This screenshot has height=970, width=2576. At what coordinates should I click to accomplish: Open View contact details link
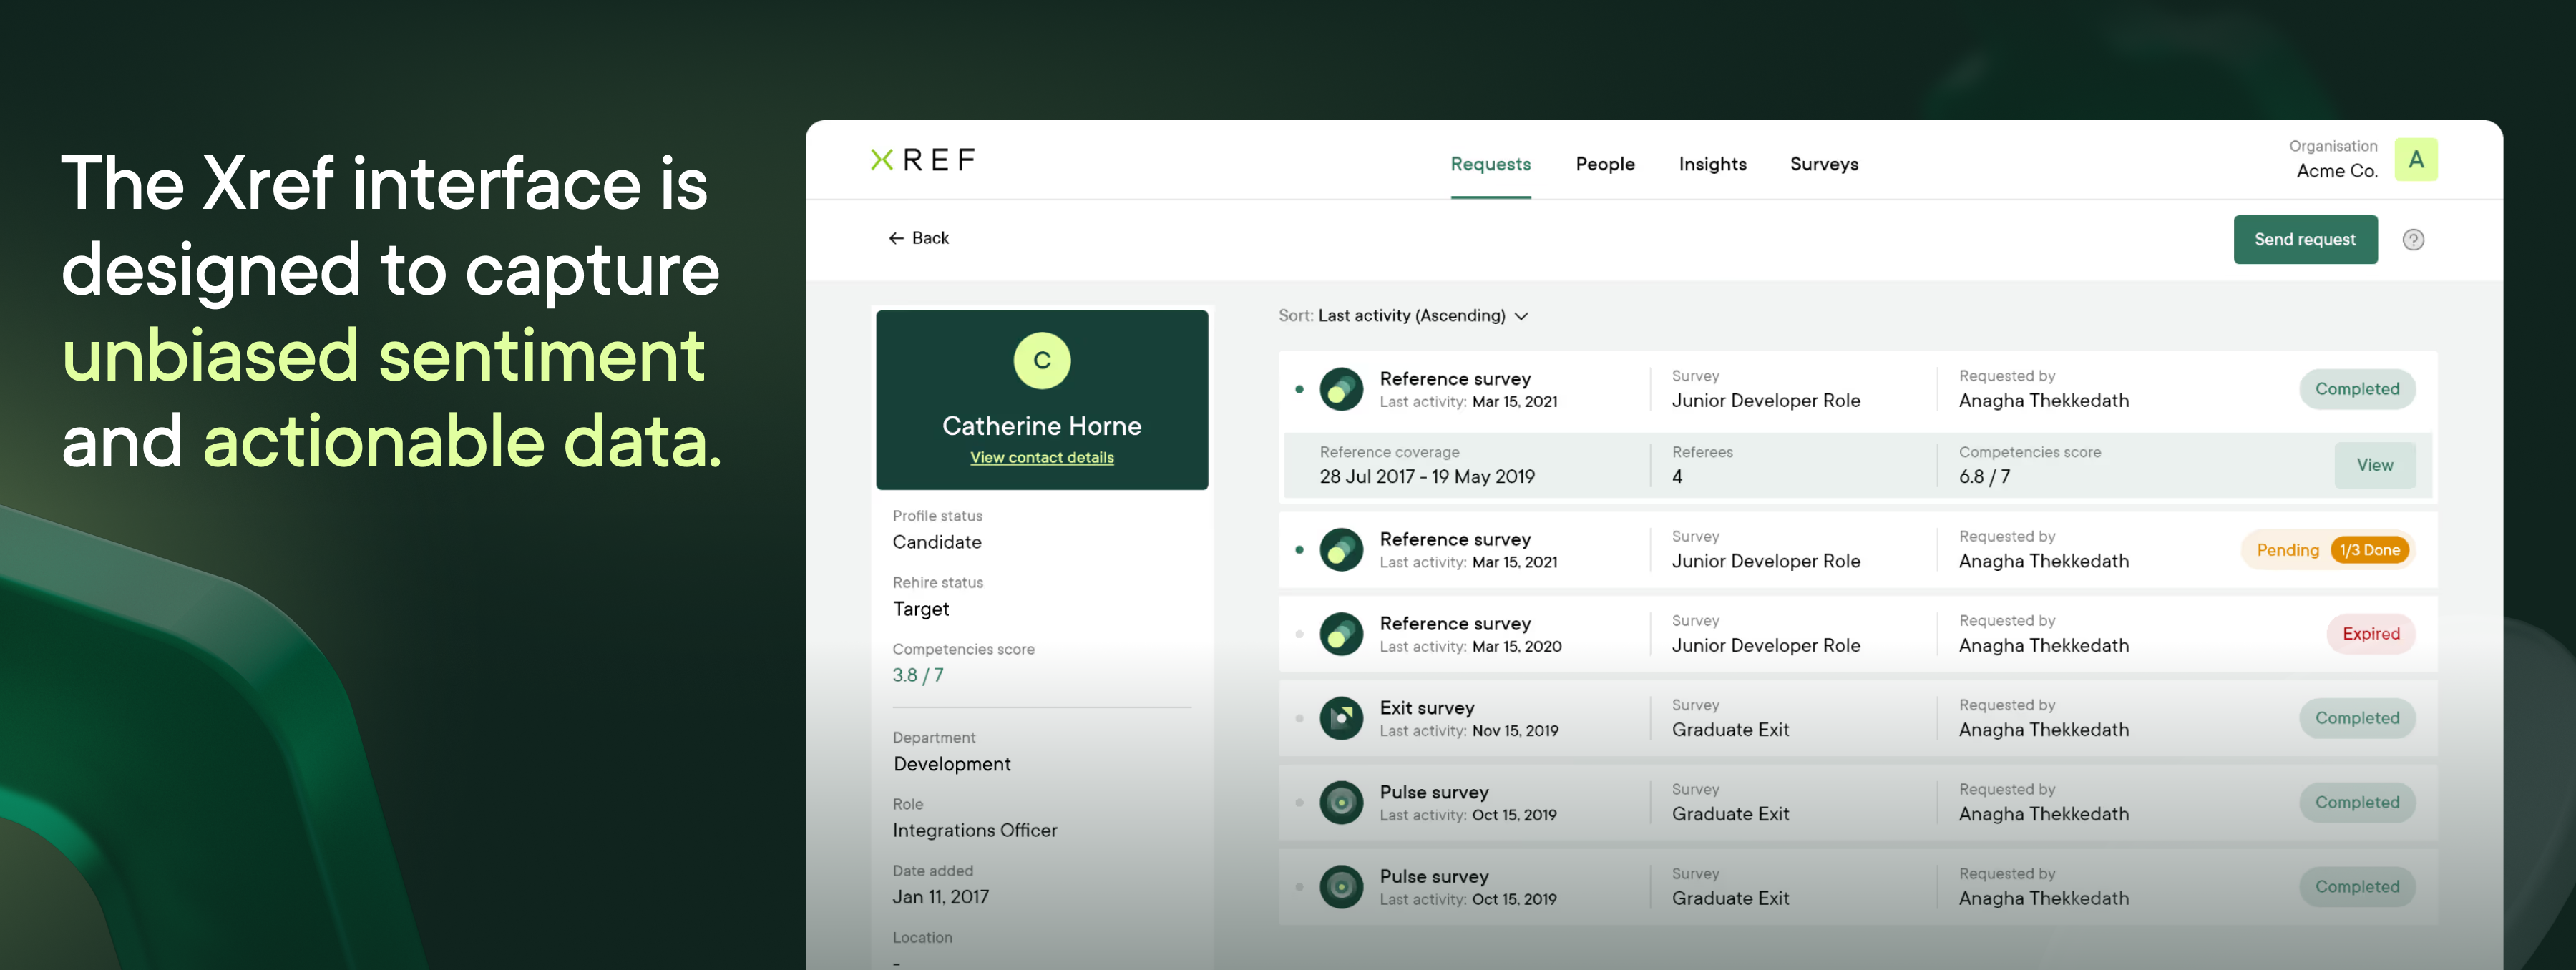click(x=1041, y=458)
